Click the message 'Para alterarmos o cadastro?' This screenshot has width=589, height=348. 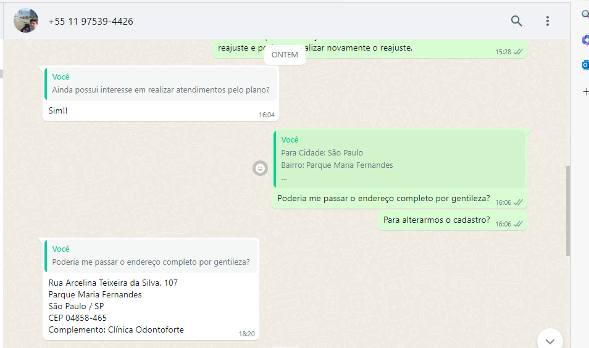tap(437, 220)
